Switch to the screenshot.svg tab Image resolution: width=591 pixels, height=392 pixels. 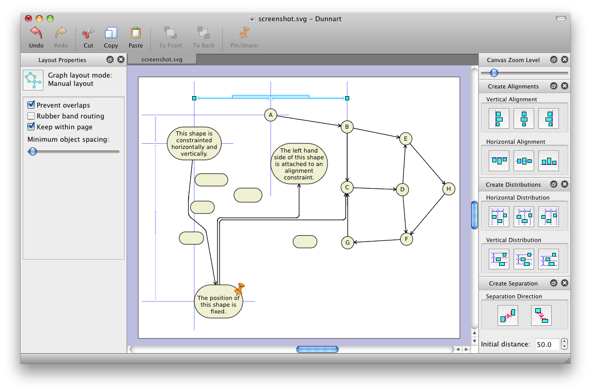[162, 59]
